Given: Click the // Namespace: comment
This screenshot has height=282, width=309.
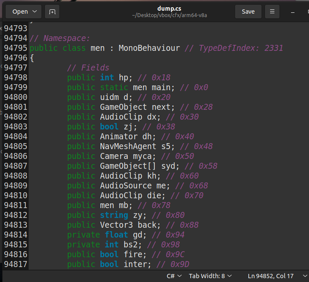Looking at the screenshot, I should [x=60, y=38].
